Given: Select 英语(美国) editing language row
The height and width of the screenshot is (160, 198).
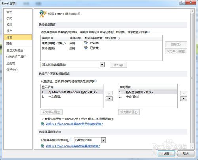Looking at the screenshot, I should point(101,48).
